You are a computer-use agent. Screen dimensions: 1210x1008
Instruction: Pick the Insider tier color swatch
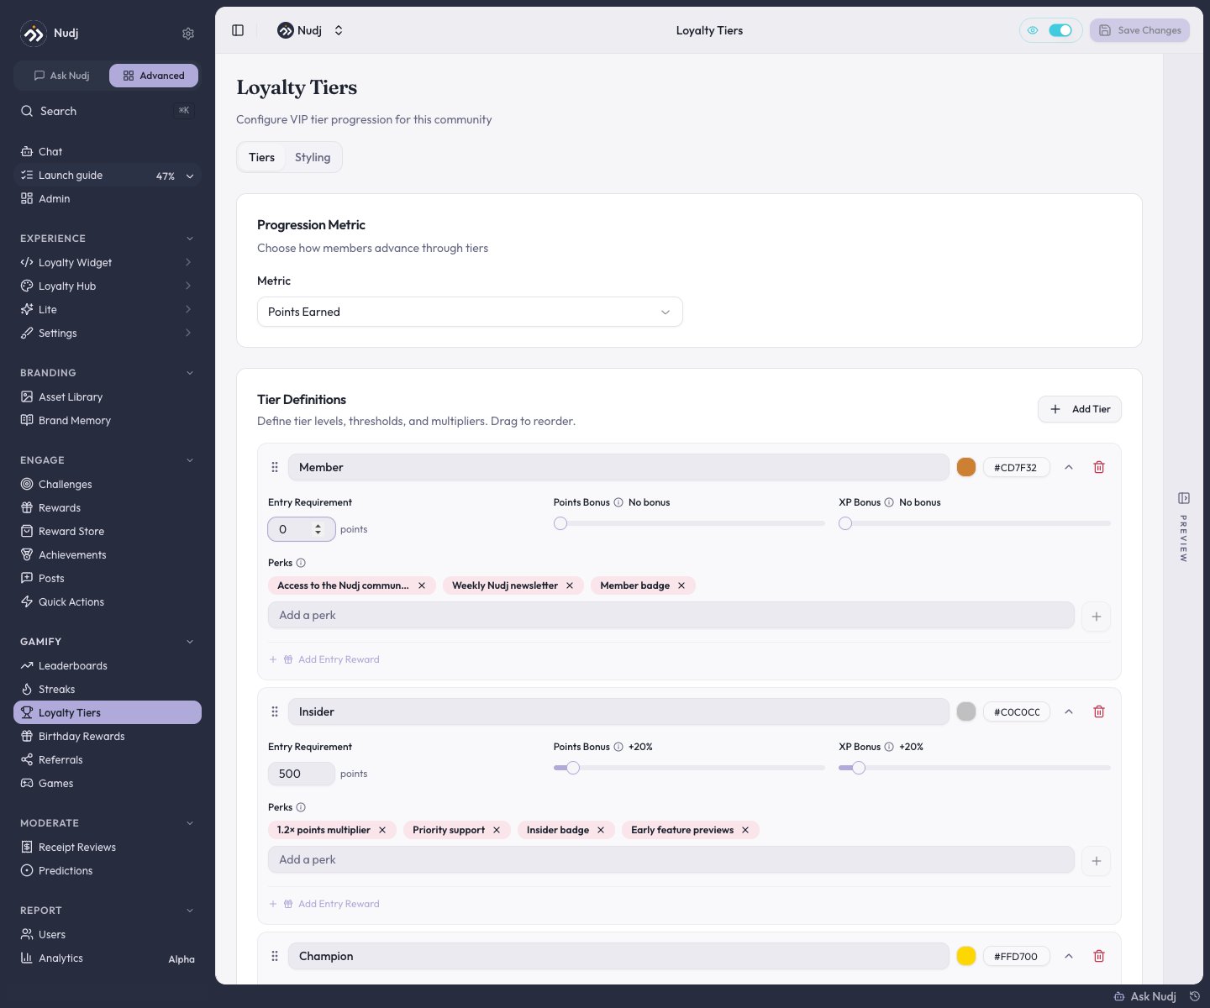point(966,711)
